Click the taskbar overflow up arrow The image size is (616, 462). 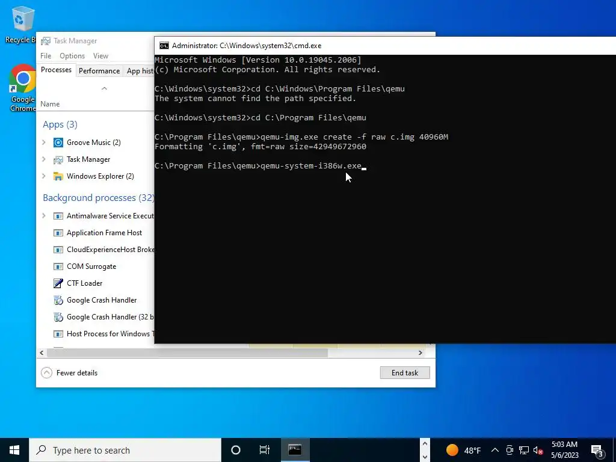(x=425, y=443)
